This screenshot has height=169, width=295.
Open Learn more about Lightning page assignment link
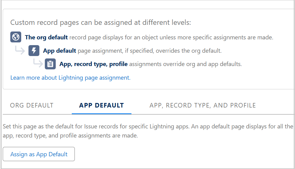tap(70, 78)
